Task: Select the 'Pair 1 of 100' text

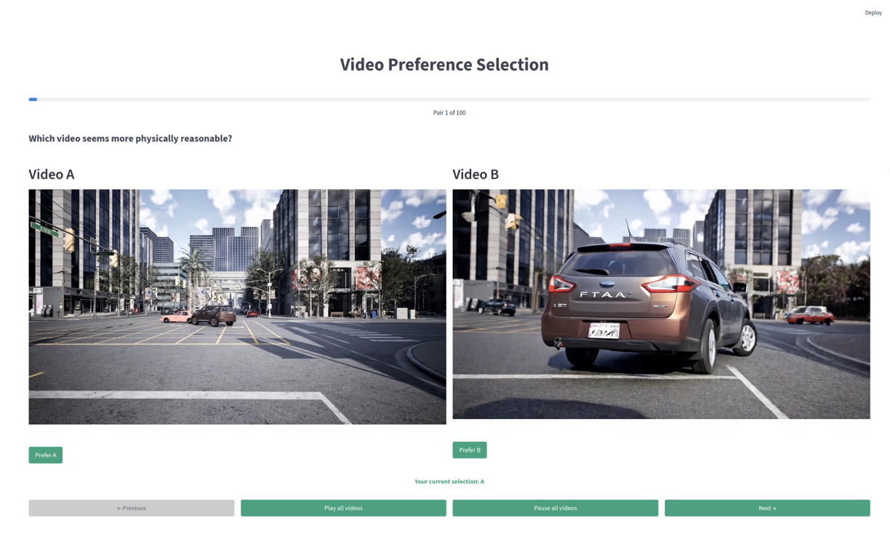Action: pyautogui.click(x=449, y=113)
